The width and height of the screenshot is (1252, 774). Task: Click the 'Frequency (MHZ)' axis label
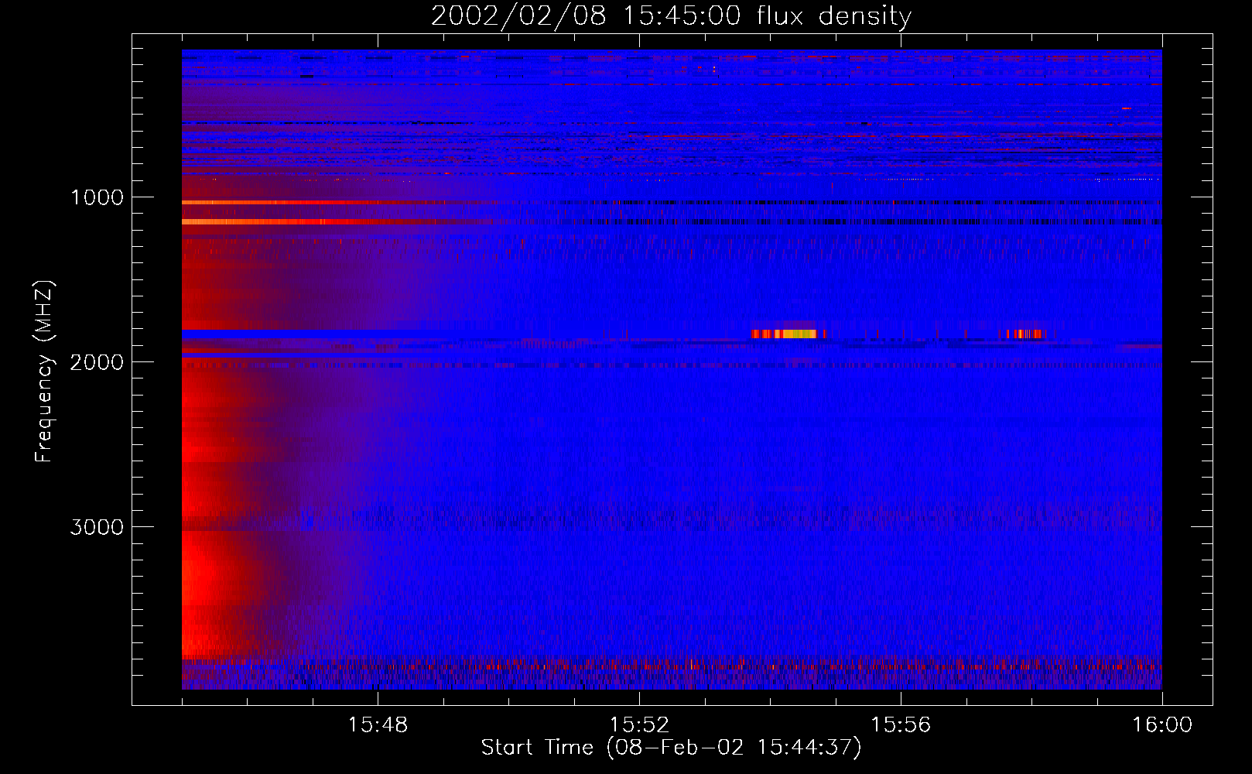(44, 372)
